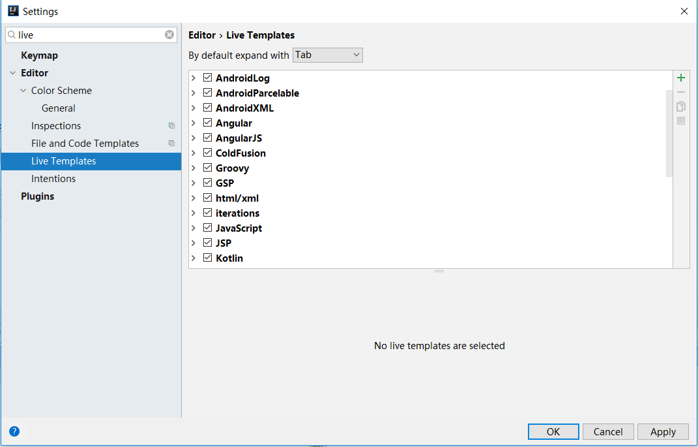698x447 pixels.
Task: Open File and Code Templates settings
Action: (85, 144)
